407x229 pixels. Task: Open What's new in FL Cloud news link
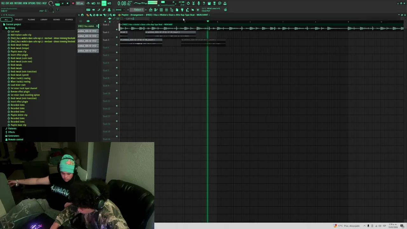click(211, 10)
